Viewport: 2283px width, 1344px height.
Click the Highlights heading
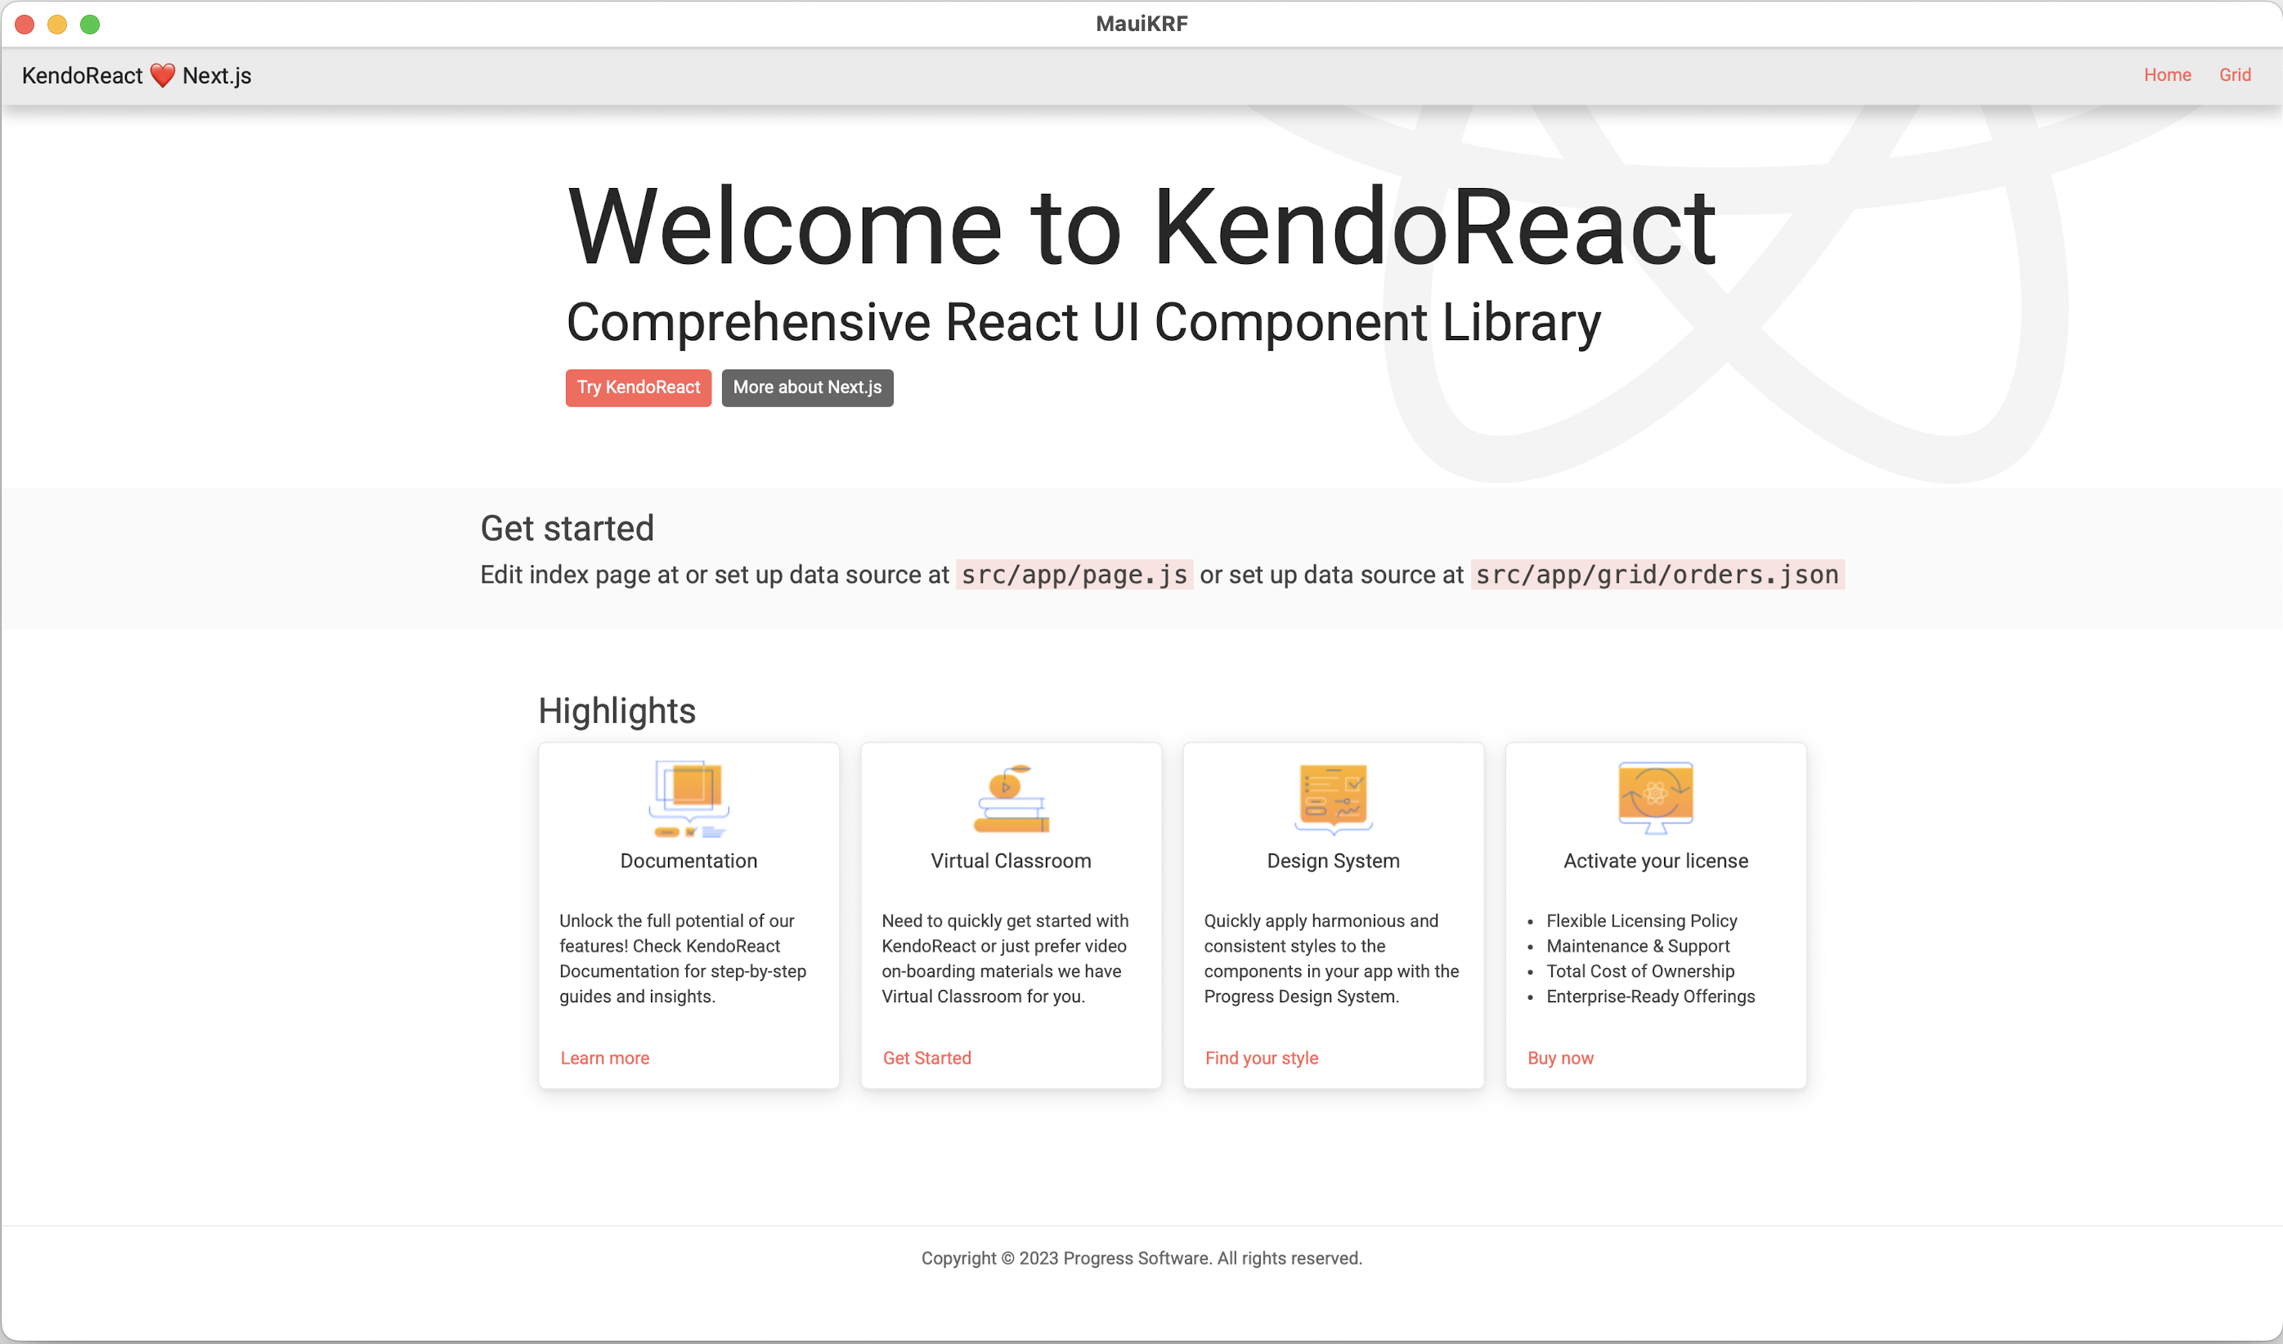(x=617, y=711)
